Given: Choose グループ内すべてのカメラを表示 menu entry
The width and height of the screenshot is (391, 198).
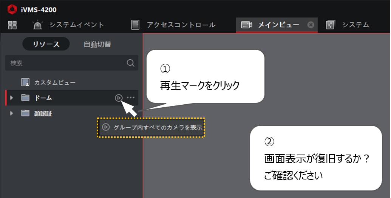Looking at the screenshot, I should [x=151, y=127].
